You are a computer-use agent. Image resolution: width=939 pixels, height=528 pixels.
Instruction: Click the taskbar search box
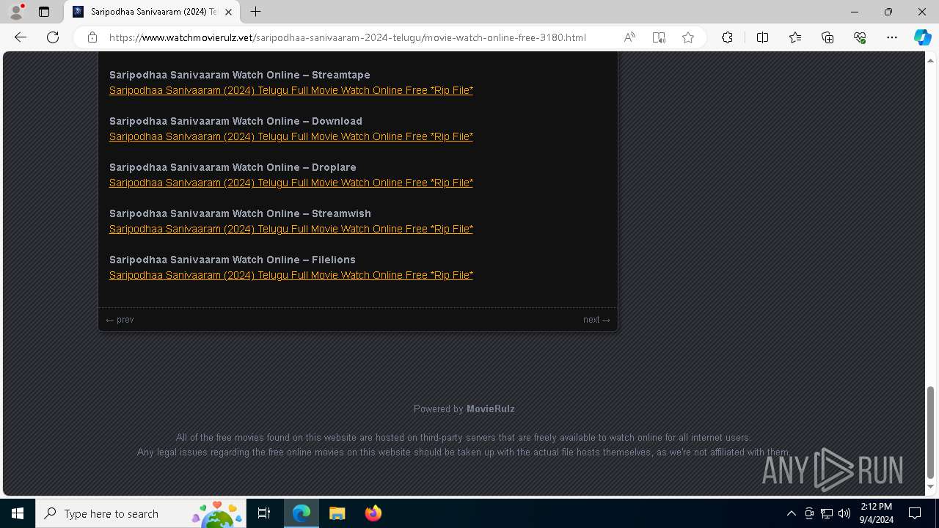(141, 513)
